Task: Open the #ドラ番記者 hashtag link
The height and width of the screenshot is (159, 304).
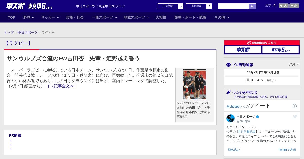Action: [247, 132]
